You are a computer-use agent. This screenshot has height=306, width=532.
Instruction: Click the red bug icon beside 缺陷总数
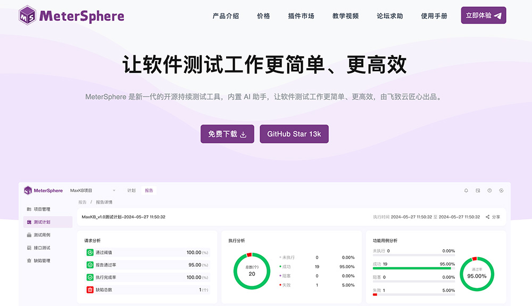click(90, 290)
